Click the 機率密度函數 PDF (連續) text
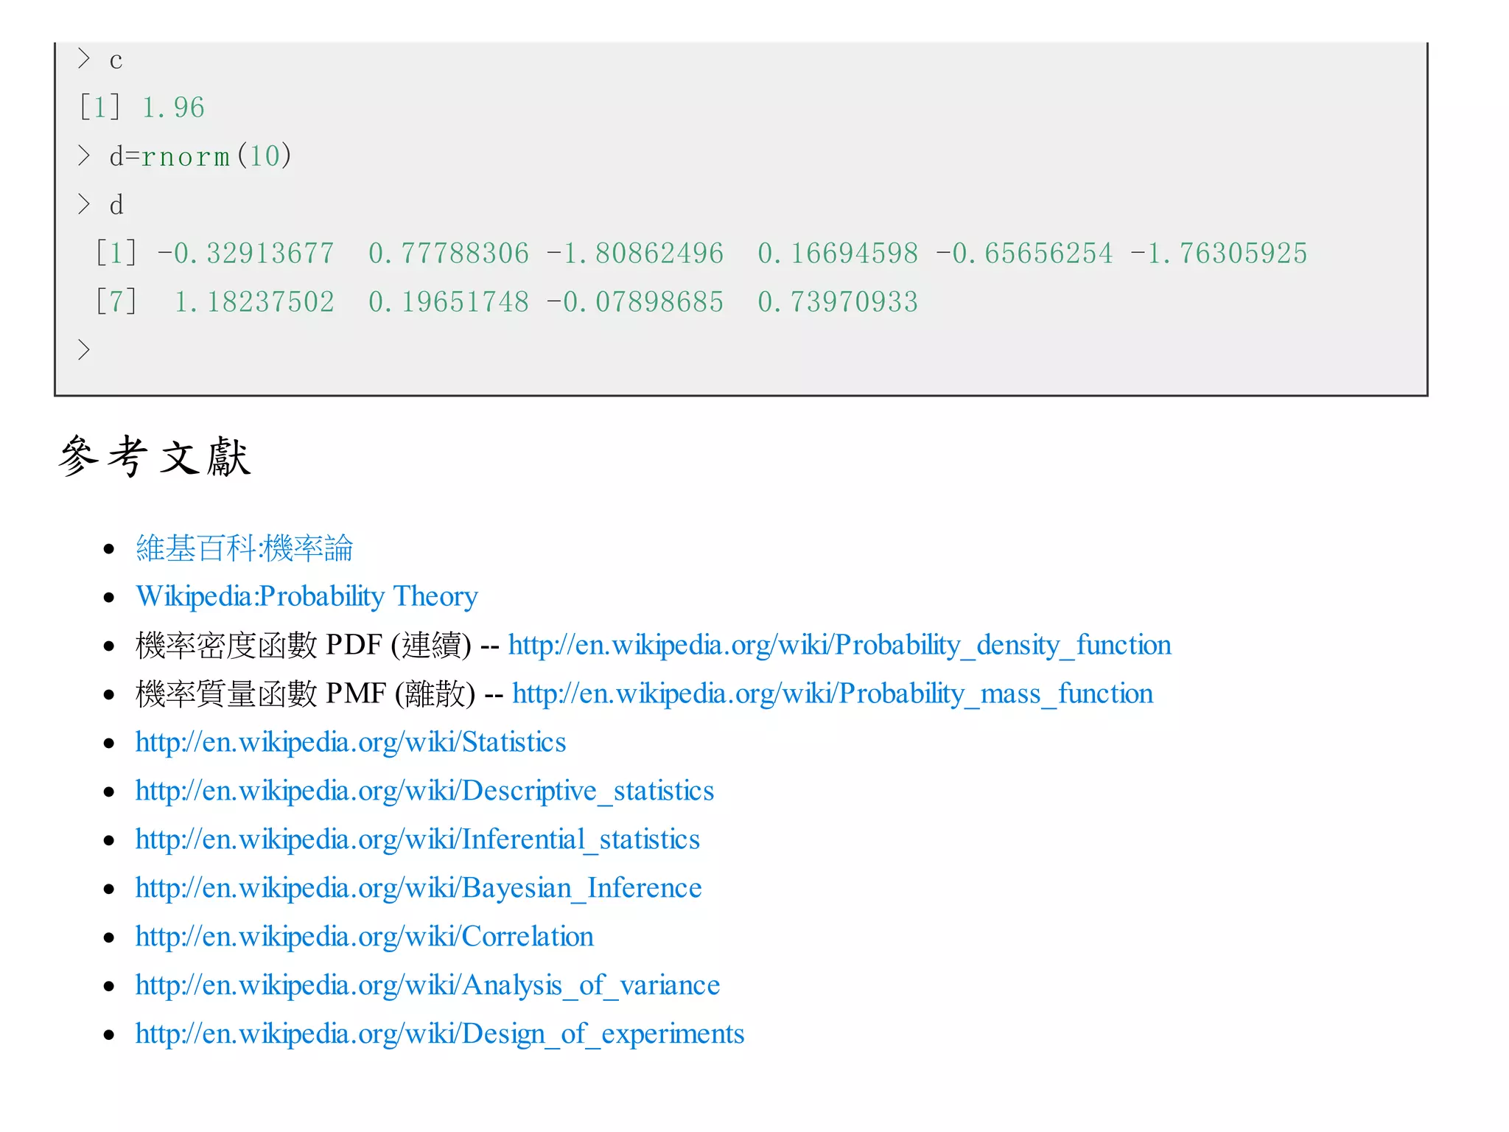Screen dimensions: 1509x1132 (303, 645)
